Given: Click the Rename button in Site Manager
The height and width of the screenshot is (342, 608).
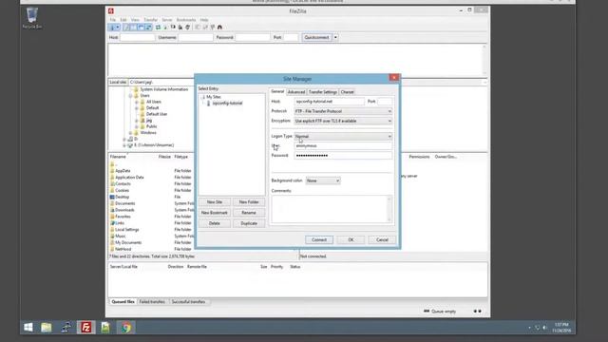Looking at the screenshot, I should [249, 213].
